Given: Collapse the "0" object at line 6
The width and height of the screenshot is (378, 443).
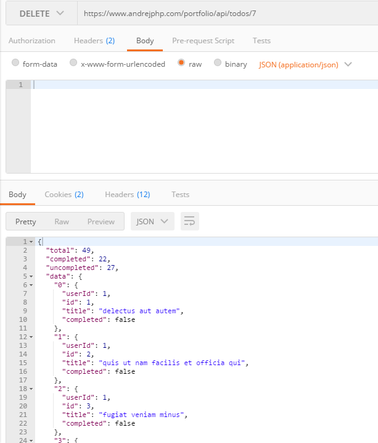Looking at the screenshot, I should click(31, 285).
